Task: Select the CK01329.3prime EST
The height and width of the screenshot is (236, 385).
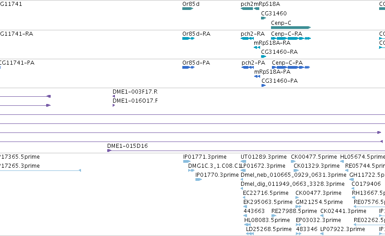Action: click(296, 170)
